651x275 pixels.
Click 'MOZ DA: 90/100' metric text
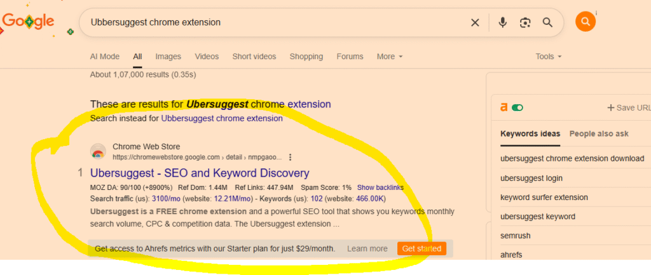tap(131, 187)
